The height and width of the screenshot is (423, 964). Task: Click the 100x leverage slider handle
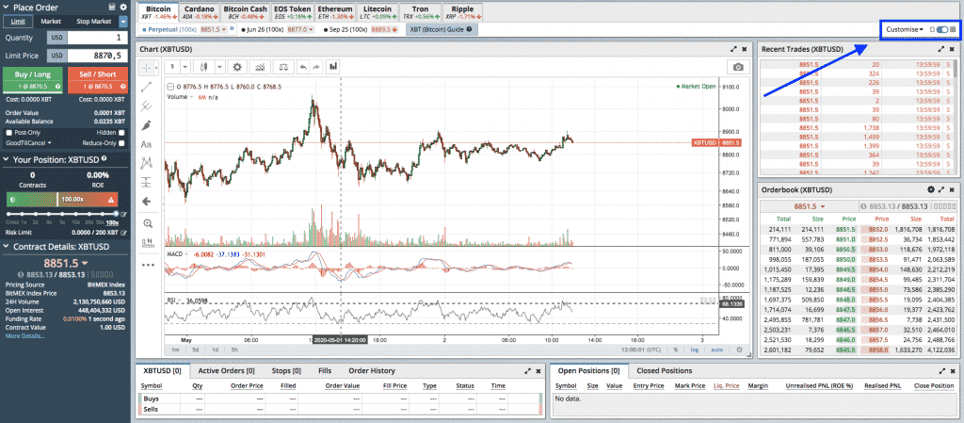click(x=116, y=214)
